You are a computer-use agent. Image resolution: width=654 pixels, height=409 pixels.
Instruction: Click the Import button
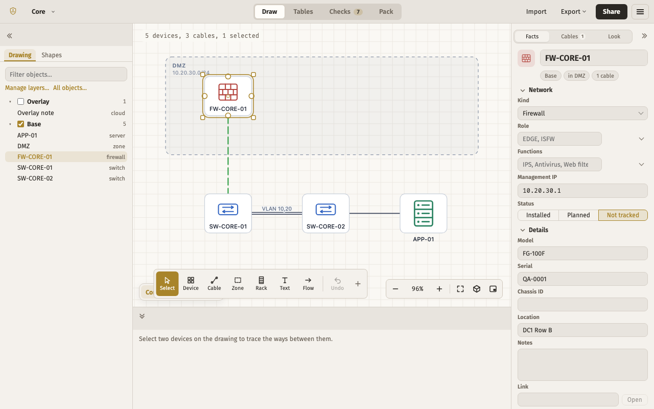(536, 12)
